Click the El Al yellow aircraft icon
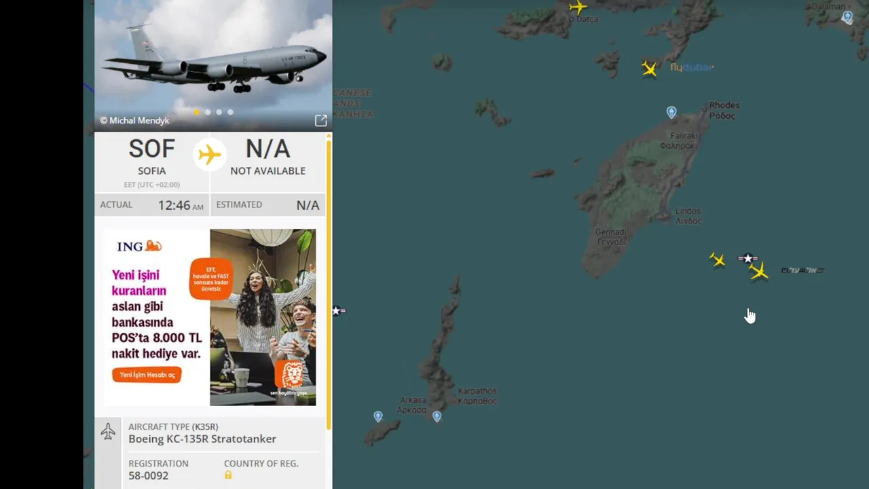Screen dimensions: 869x489 (x=759, y=272)
